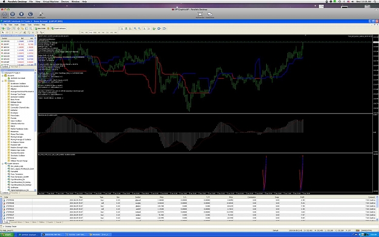This screenshot has width=379, height=237.
Task: Switch timeframe to M15
Action: (x=90, y=32)
